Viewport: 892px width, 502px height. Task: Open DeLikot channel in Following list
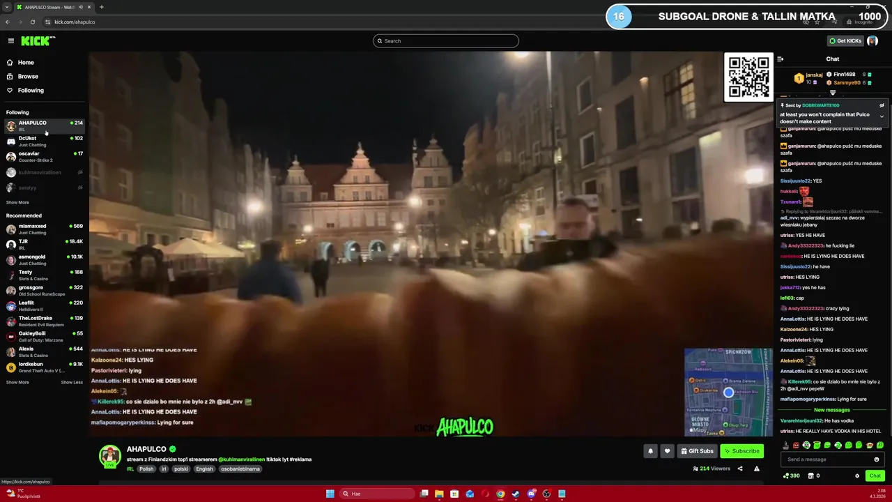pos(45,142)
